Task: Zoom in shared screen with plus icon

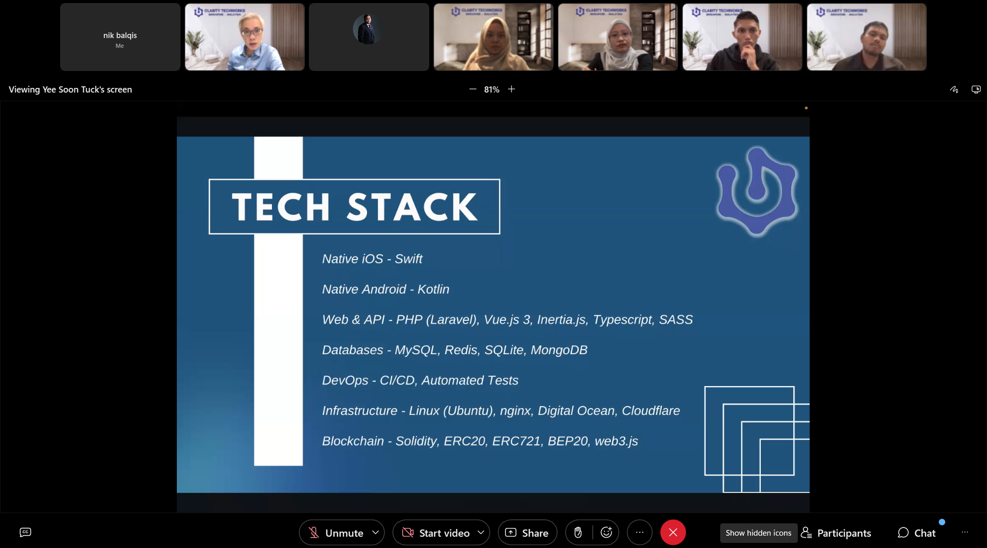Action: [x=511, y=89]
